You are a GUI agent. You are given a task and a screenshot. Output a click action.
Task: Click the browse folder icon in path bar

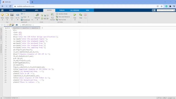click(x=10, y=25)
